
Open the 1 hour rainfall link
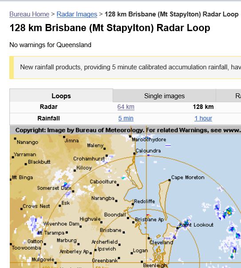tap(203, 118)
